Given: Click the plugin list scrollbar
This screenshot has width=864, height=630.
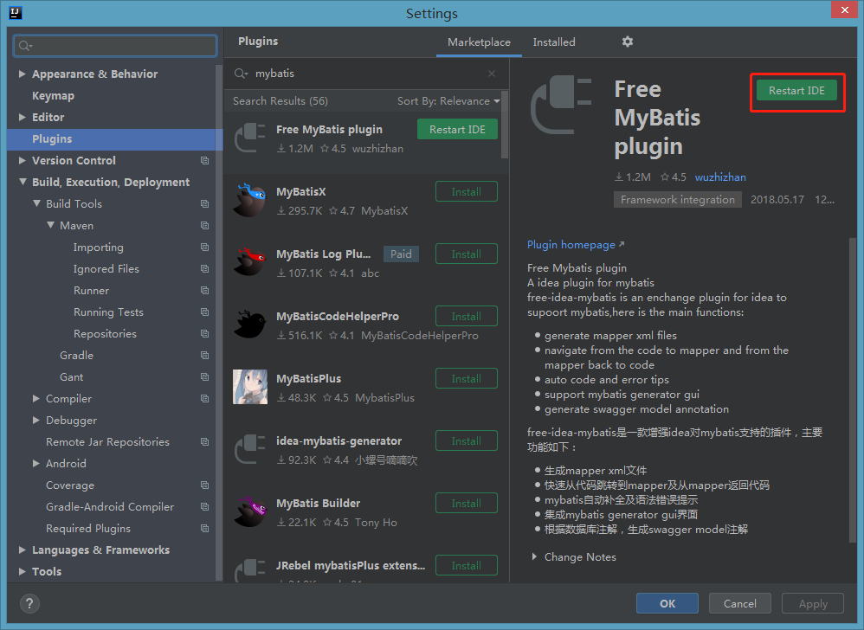Looking at the screenshot, I should (504, 125).
